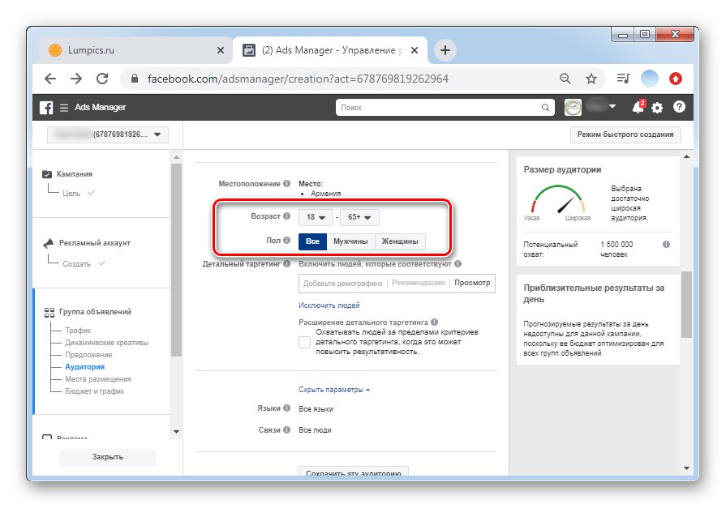The width and height of the screenshot is (726, 508).
Task: Click Создать under Рекламный аккаунт
Action: pos(76,263)
